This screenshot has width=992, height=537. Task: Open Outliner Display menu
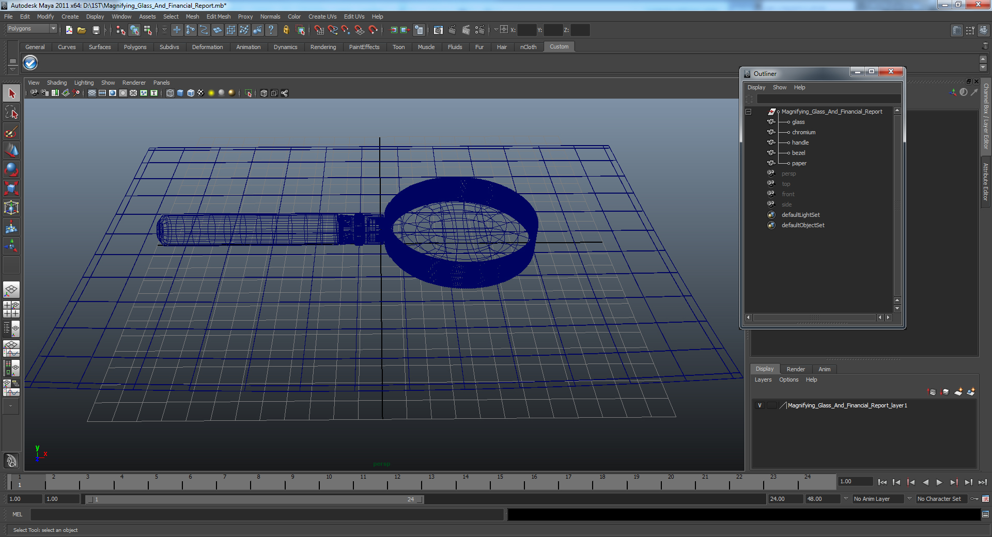[x=756, y=87]
